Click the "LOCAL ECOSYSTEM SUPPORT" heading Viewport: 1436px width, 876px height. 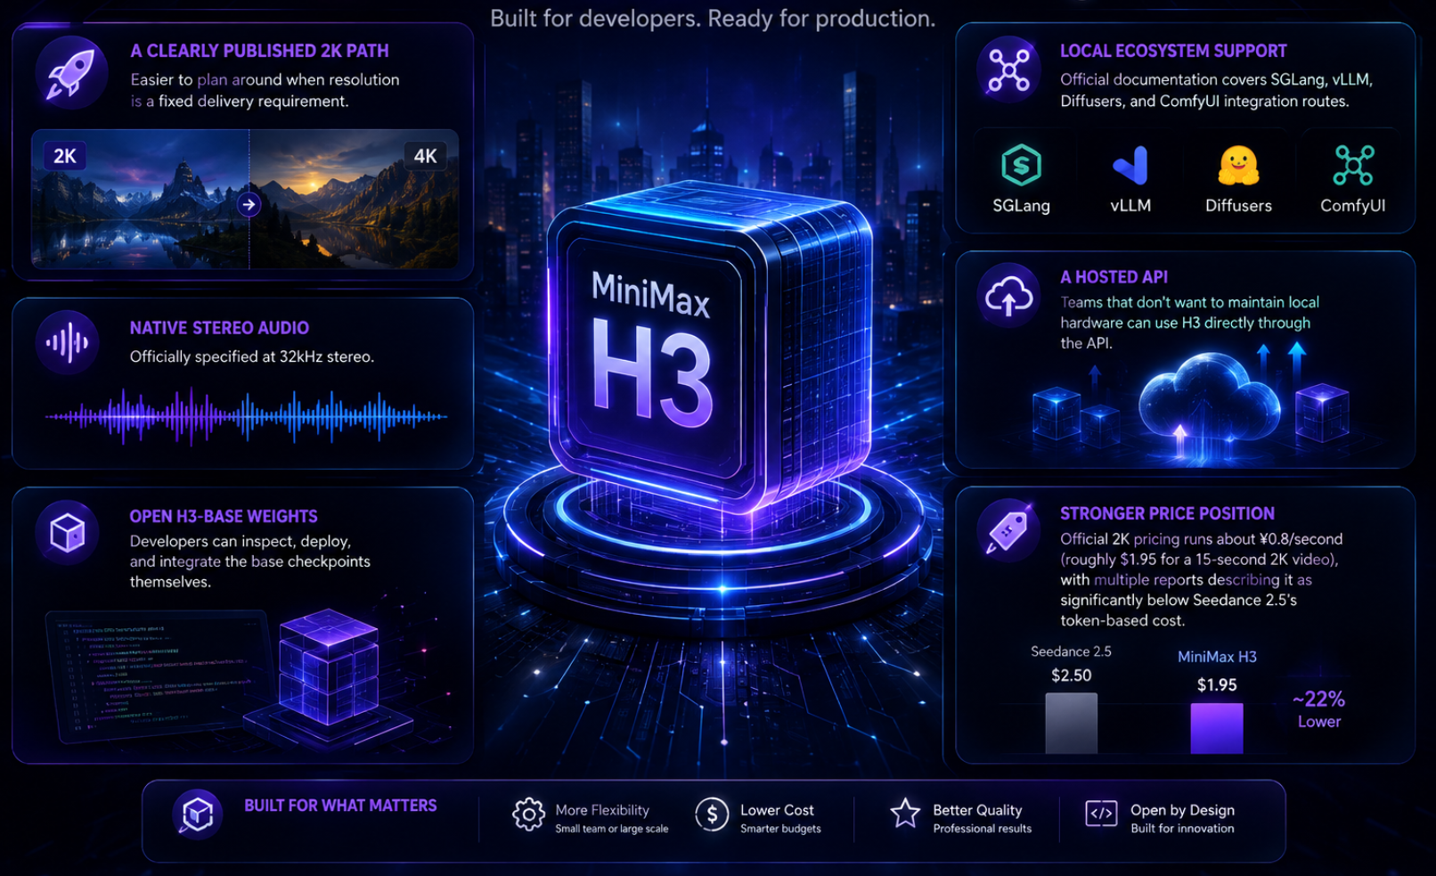[1173, 51]
